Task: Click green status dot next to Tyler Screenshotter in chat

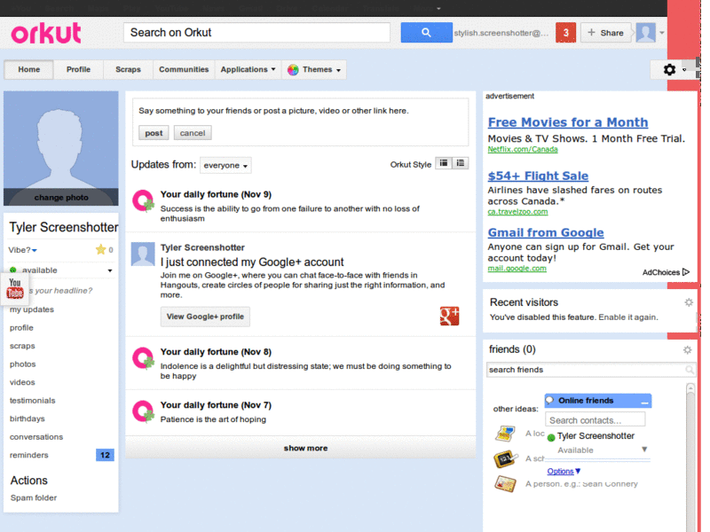Action: coord(551,437)
